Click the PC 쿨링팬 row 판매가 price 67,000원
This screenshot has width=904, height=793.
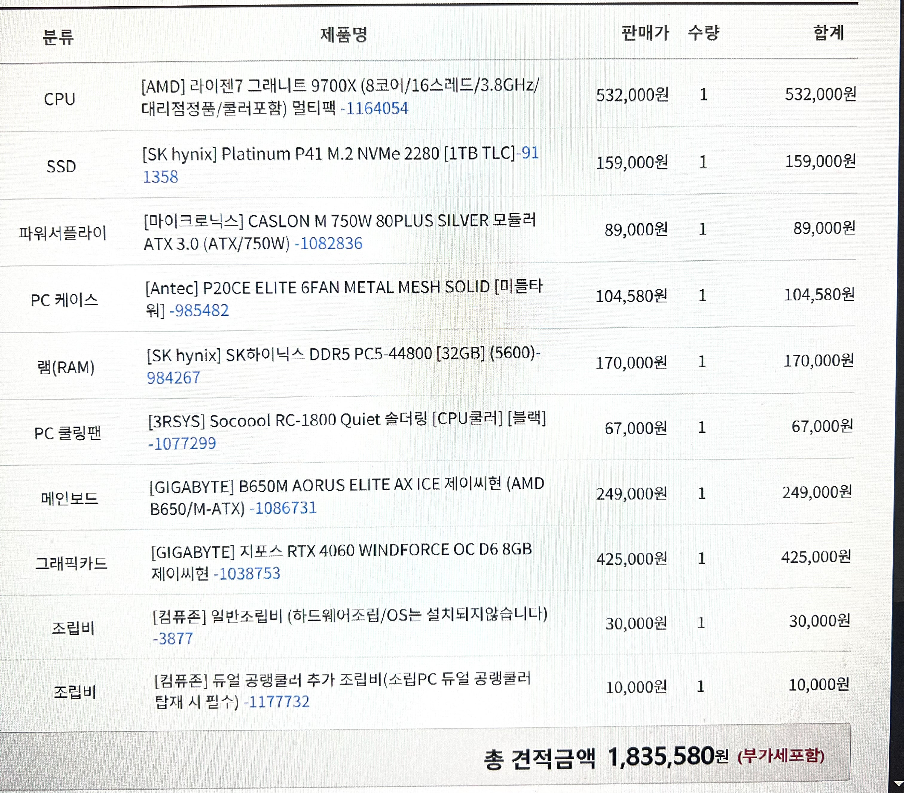(x=636, y=428)
